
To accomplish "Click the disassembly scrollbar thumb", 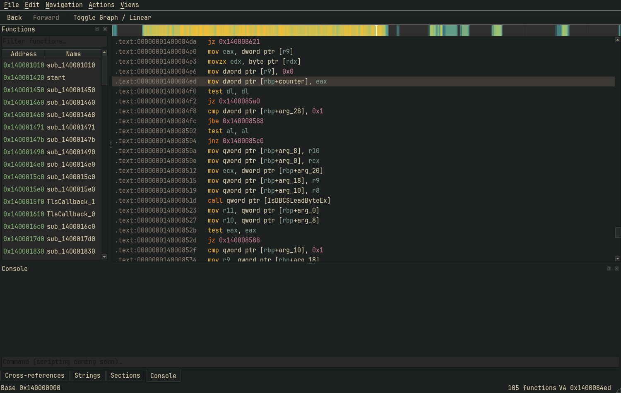I will coord(618,232).
